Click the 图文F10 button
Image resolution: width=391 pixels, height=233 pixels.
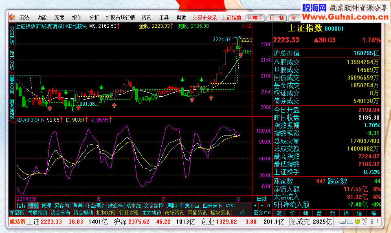click(262, 213)
